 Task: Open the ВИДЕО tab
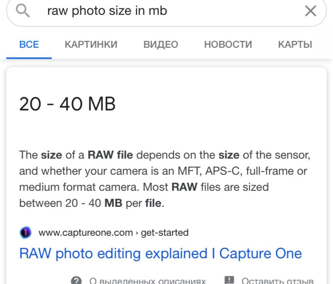161,44
